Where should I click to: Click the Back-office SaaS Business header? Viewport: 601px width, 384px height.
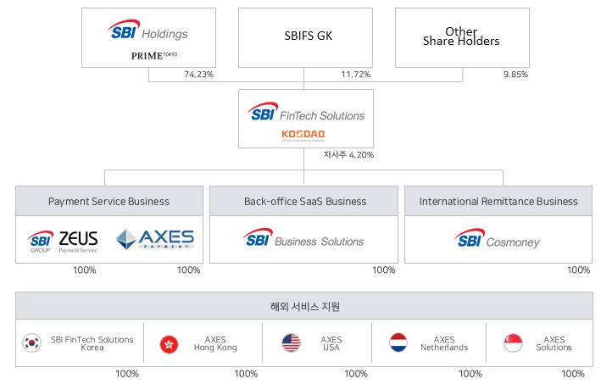pyautogui.click(x=304, y=201)
